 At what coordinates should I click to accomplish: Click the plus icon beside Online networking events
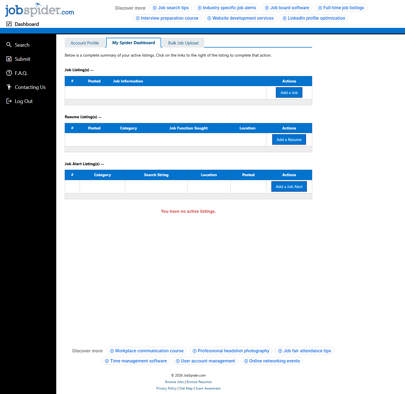click(x=246, y=361)
